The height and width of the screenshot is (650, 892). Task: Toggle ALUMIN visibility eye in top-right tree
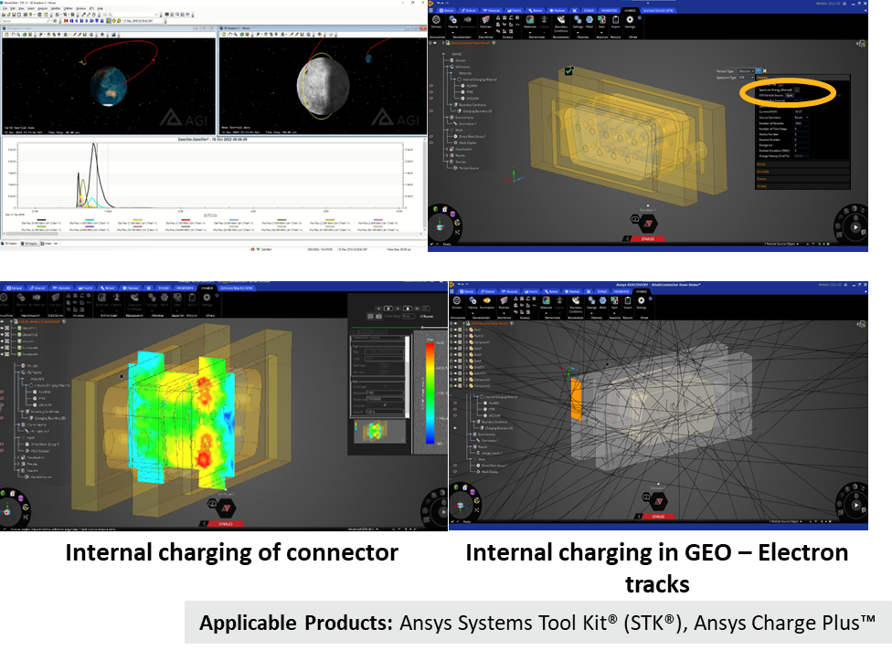coord(431,86)
